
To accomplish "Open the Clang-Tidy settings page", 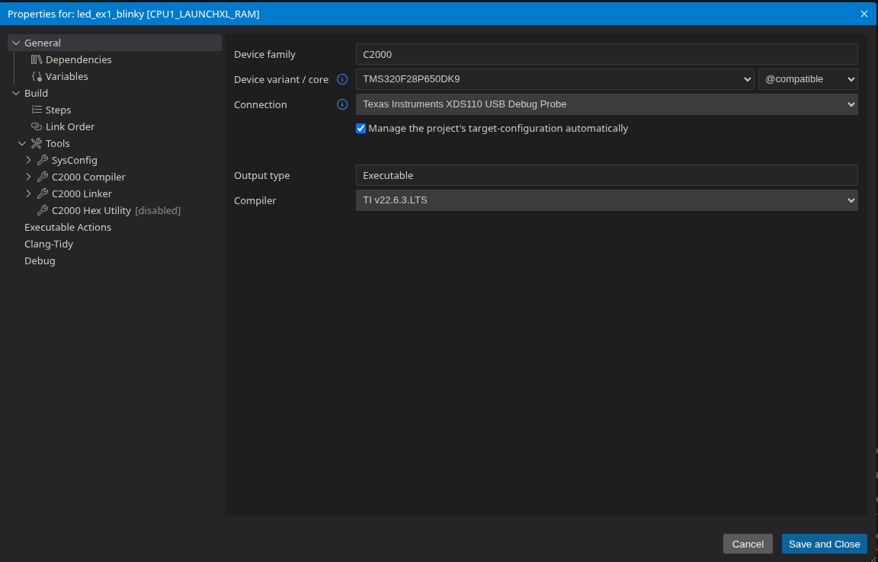I will (49, 244).
